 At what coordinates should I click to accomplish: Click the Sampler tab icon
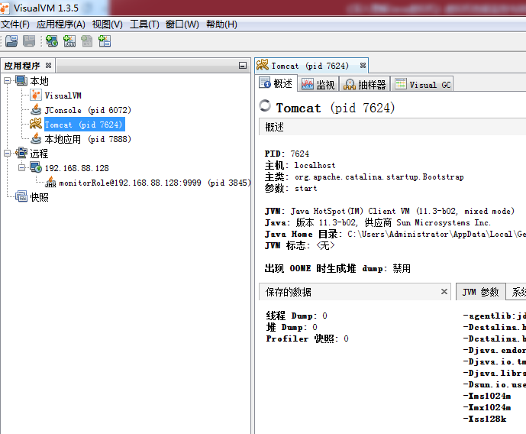point(350,84)
